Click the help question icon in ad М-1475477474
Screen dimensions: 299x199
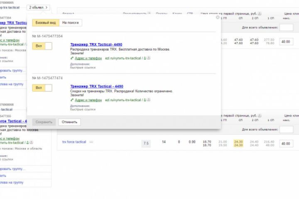[149, 100]
